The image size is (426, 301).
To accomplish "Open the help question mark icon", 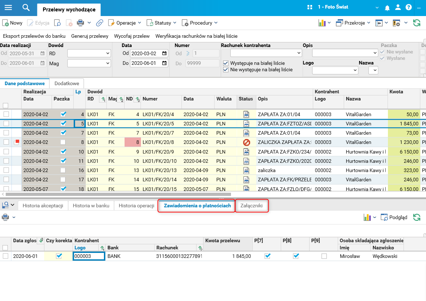I will 409,7.
